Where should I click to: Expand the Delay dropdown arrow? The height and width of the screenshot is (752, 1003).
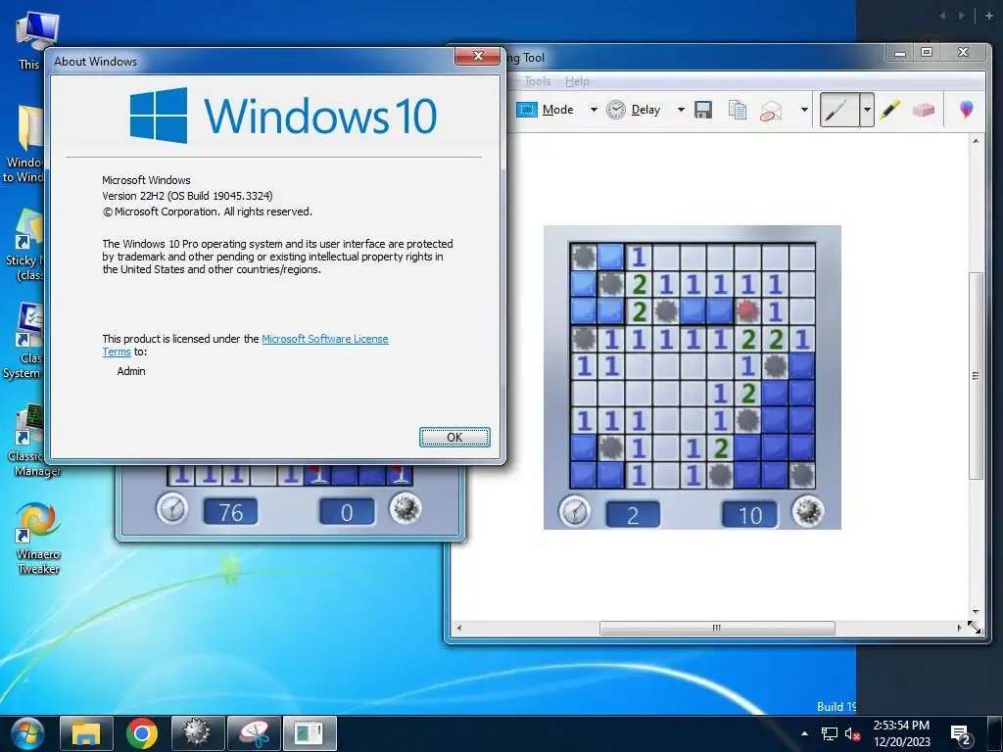pos(681,110)
